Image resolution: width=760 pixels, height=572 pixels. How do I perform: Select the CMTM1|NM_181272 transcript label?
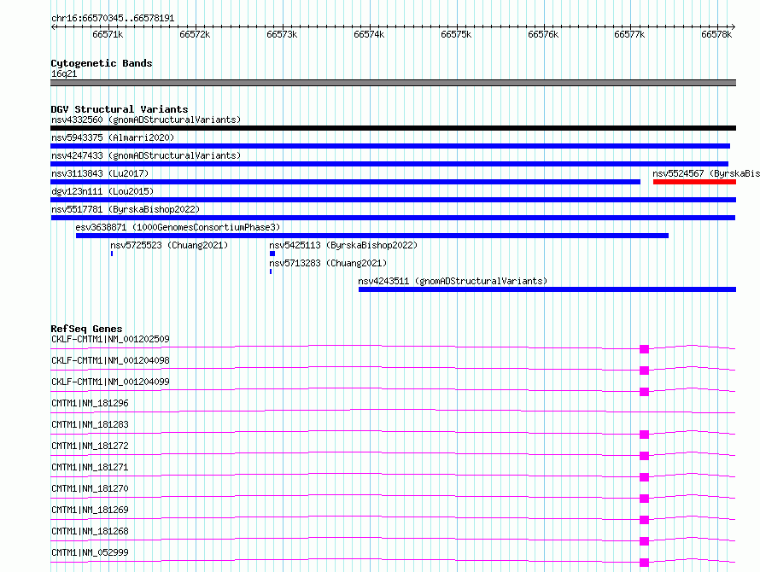click(x=90, y=446)
